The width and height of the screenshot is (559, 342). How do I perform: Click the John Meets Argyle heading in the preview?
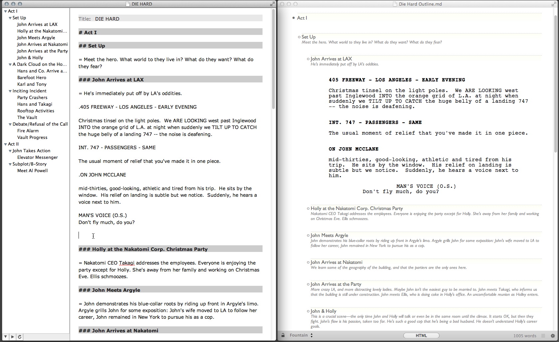click(329, 235)
